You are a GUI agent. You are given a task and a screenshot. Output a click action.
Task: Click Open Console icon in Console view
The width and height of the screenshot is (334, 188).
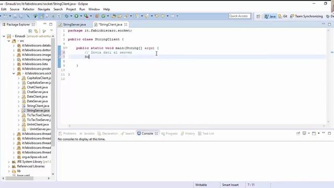pos(314,134)
